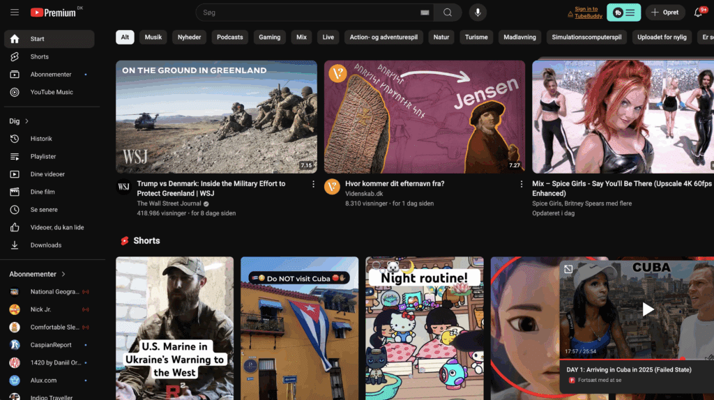This screenshot has width=714, height=400.
Task: Click the Shorts section header
Action: point(140,240)
